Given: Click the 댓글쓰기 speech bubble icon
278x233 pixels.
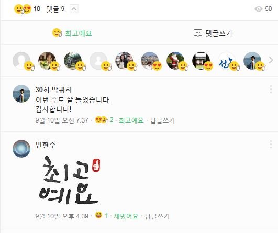Looking at the screenshot, I should click(198, 33).
